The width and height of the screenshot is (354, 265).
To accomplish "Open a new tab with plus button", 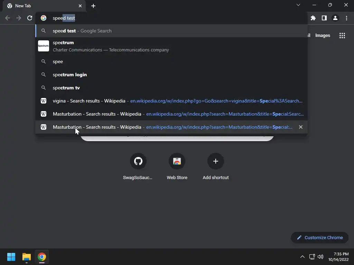I will point(93,6).
